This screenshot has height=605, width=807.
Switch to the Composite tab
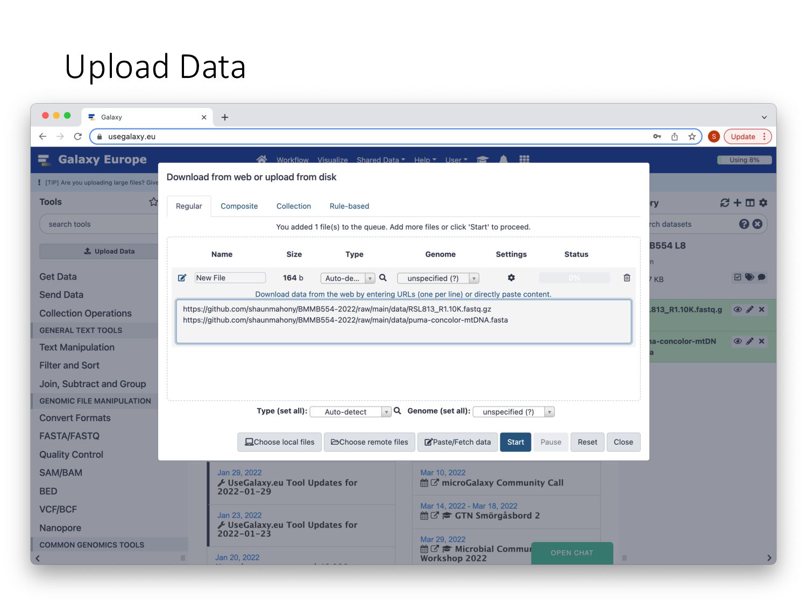239,207
